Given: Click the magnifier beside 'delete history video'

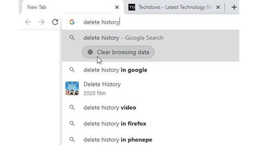Looking at the screenshot, I should [x=72, y=108].
